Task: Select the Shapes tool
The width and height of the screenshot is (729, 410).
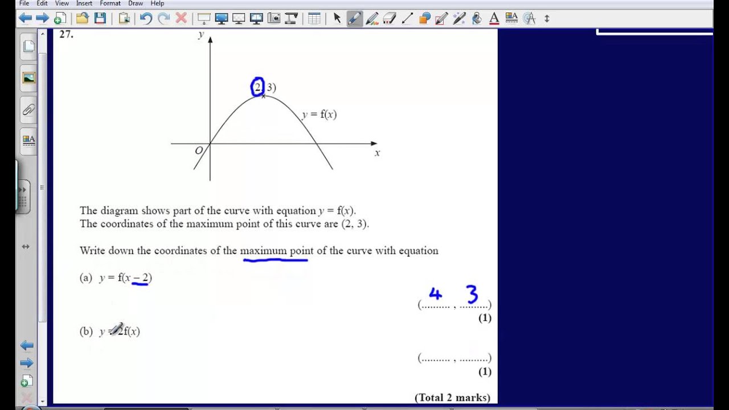Action: (424, 18)
